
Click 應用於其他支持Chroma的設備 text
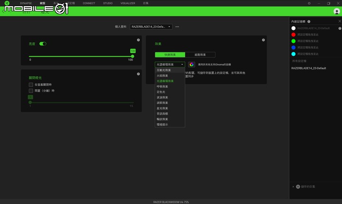pyautogui.click(x=214, y=65)
